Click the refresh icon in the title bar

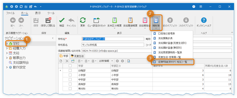pos(21,7)
